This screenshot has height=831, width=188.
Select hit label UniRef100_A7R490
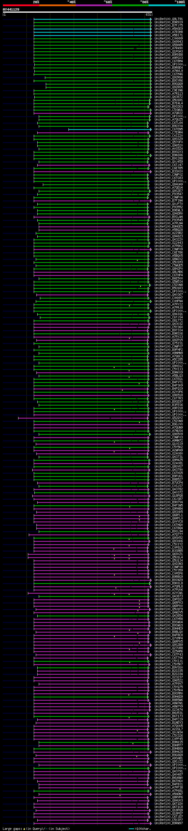click(169, 48)
